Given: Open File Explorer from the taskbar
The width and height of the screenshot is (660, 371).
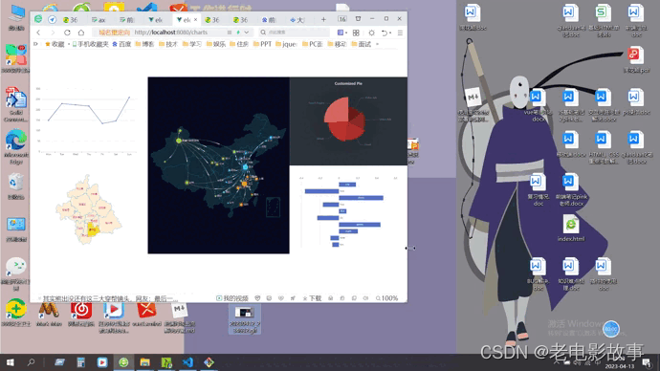Looking at the screenshot, I should [x=144, y=362].
